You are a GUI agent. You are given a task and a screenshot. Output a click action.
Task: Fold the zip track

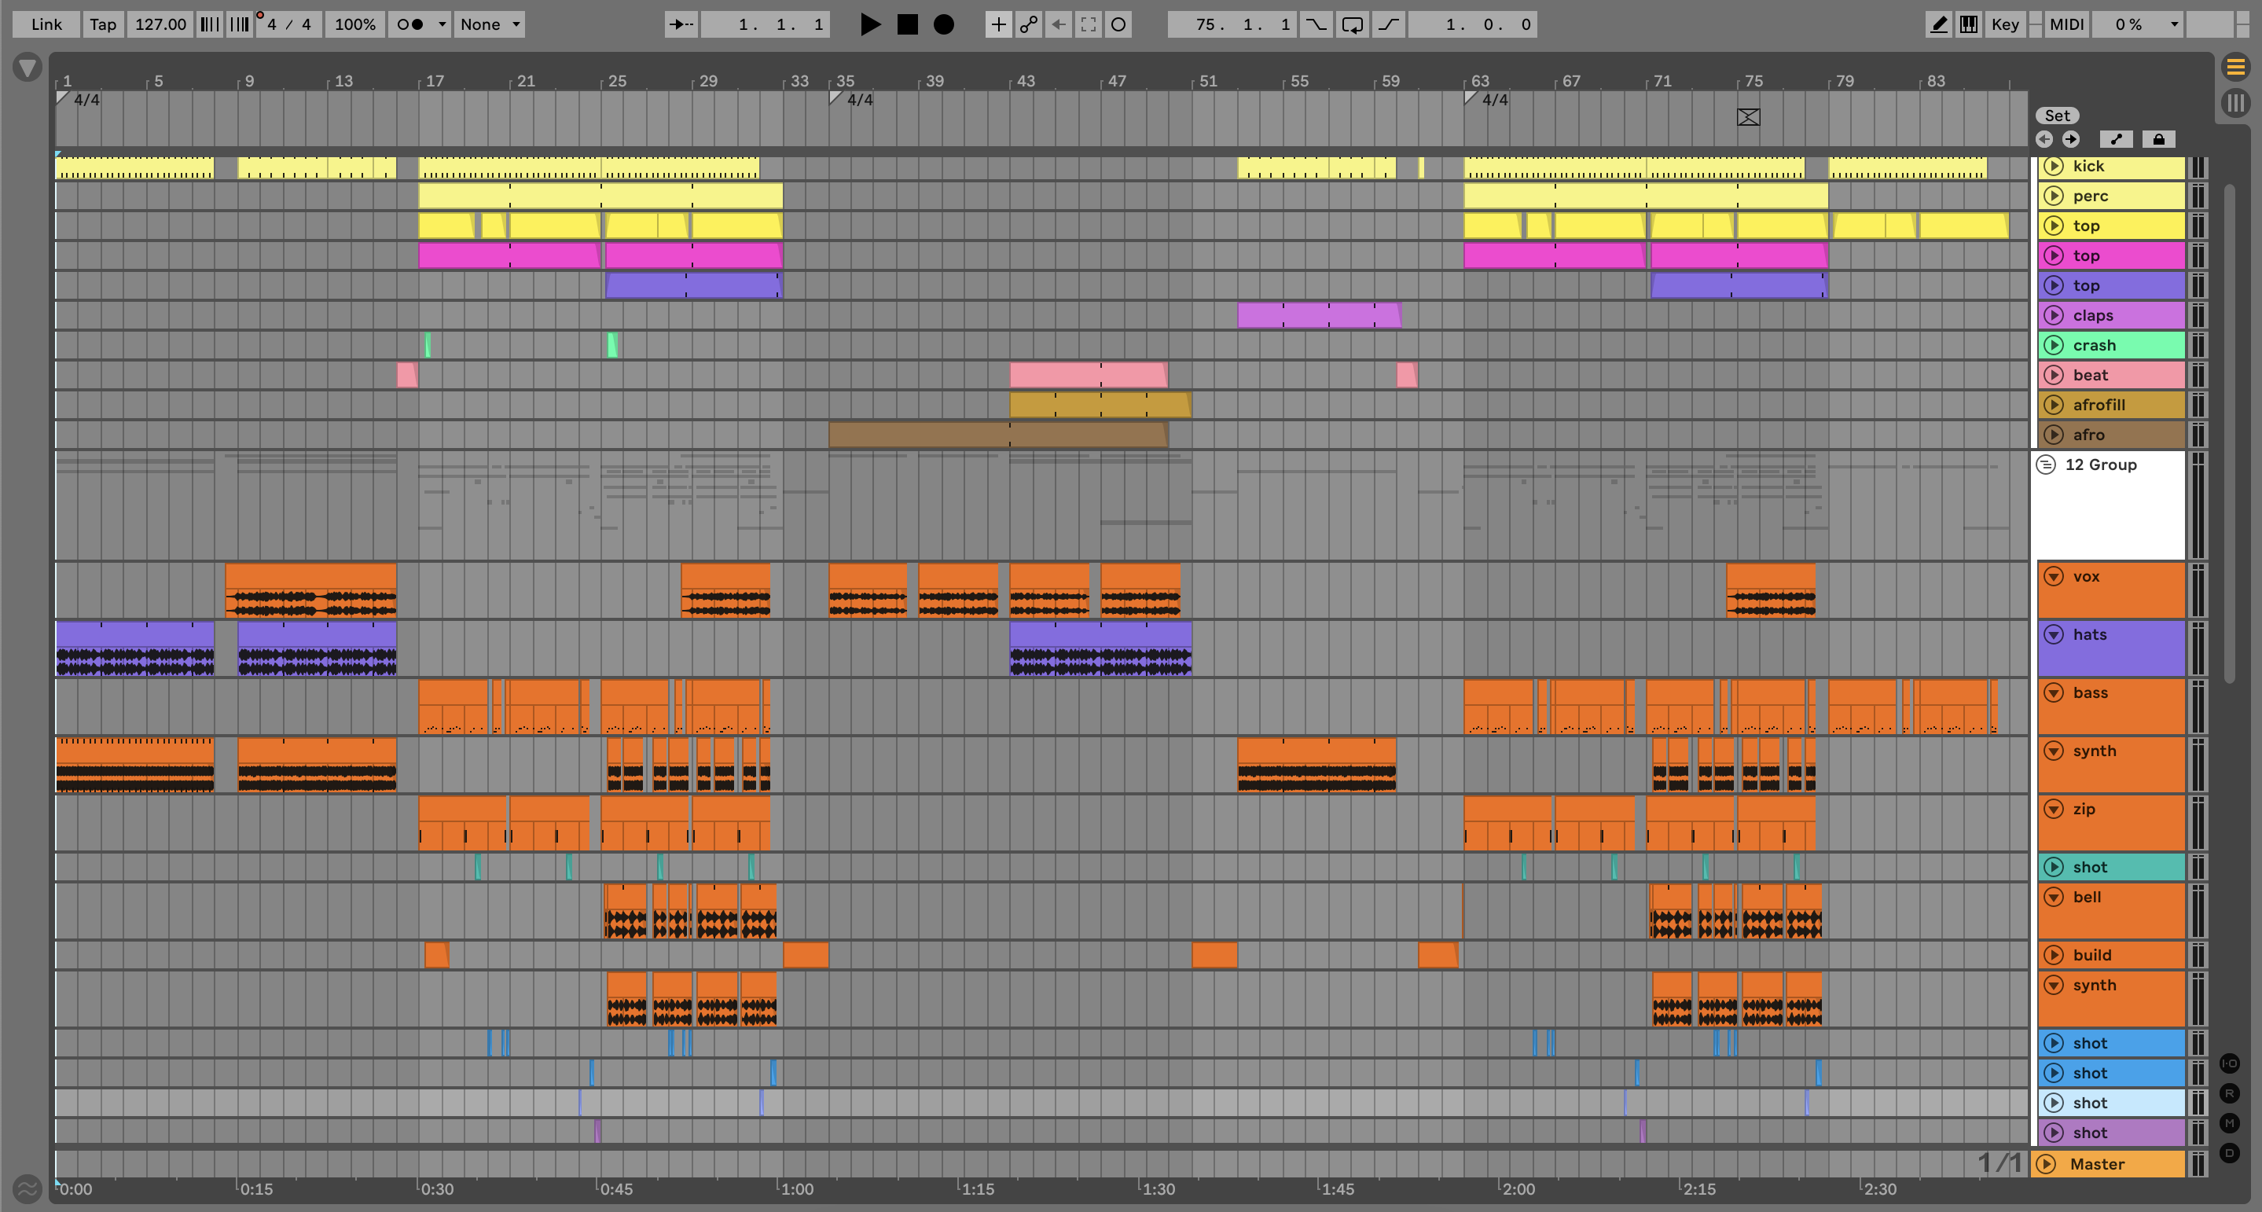[x=2053, y=809]
